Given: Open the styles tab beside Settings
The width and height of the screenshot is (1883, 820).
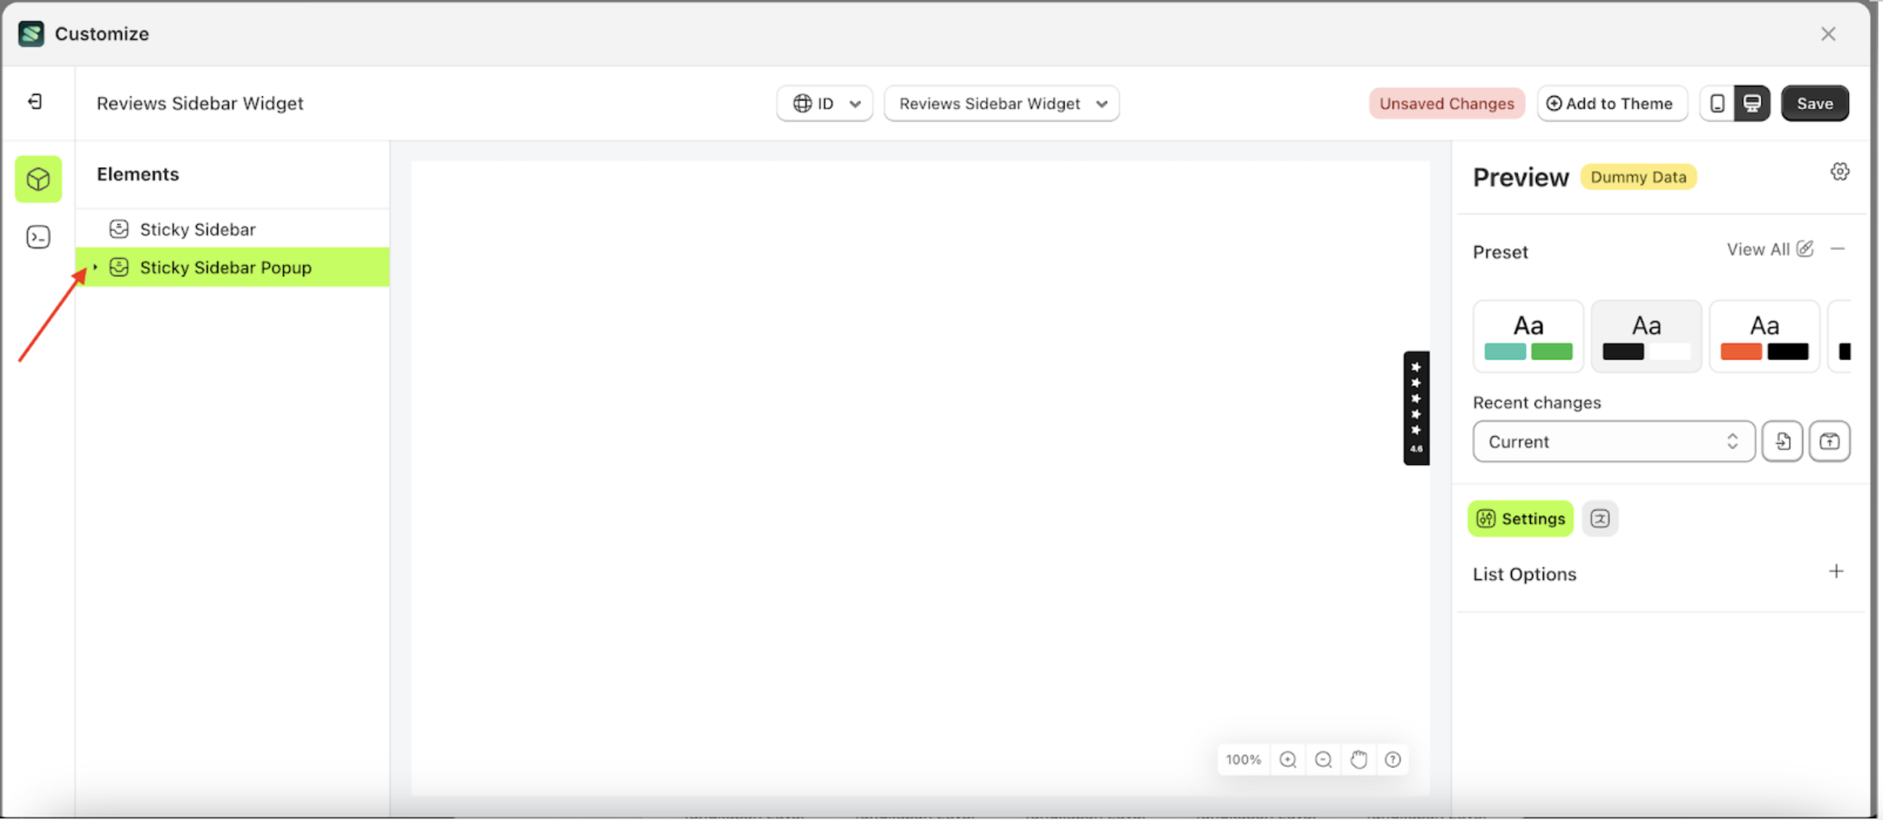Looking at the screenshot, I should [1600, 518].
